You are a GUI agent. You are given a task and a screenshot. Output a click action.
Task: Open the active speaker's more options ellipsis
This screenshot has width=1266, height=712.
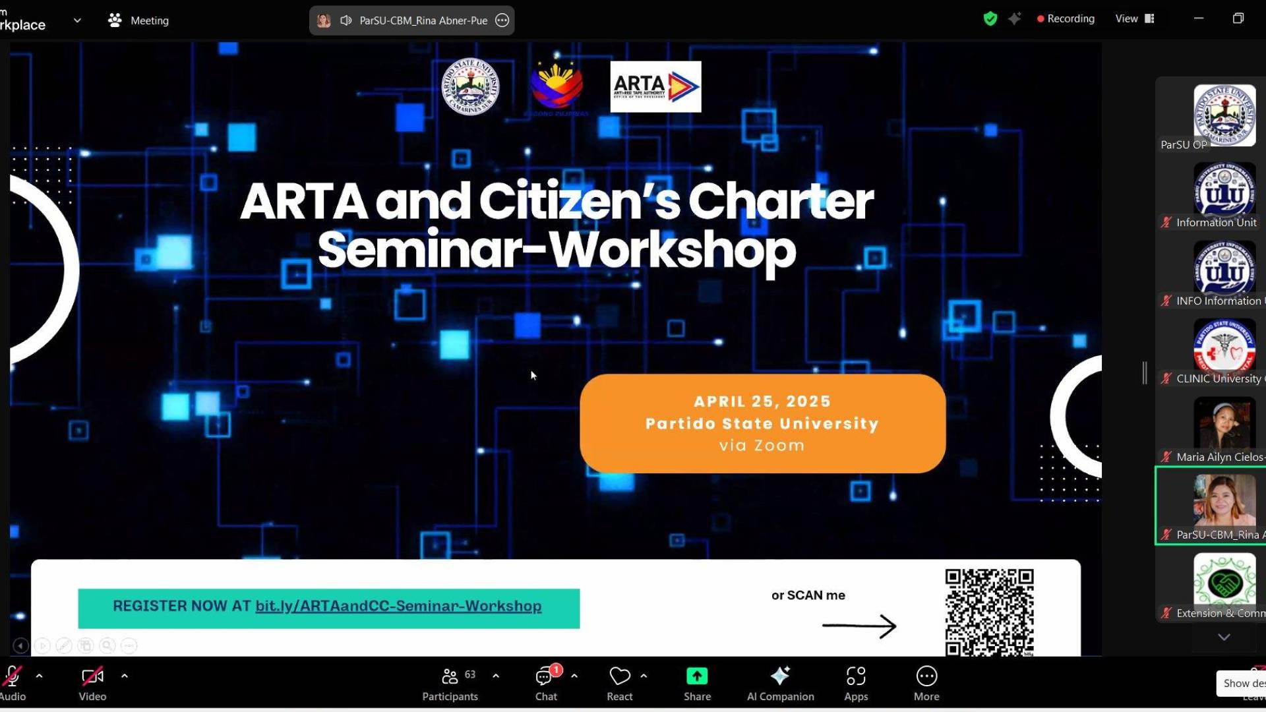[x=502, y=20]
